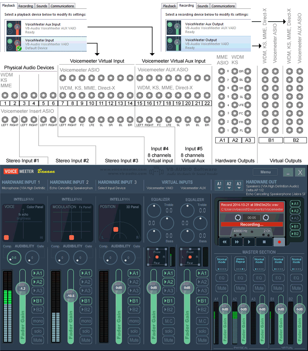Mute the B2 master bus
The width and height of the screenshot is (308, 351).
coord(296,288)
